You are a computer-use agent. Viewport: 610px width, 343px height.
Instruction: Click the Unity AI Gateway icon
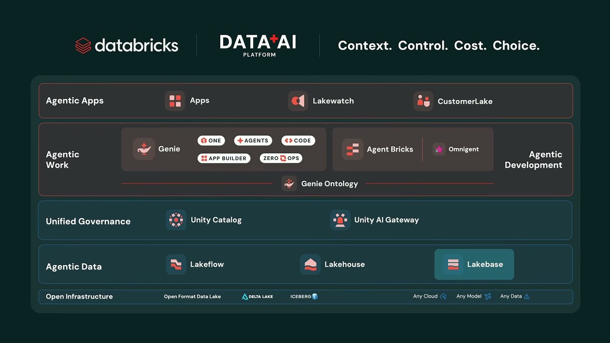(340, 220)
